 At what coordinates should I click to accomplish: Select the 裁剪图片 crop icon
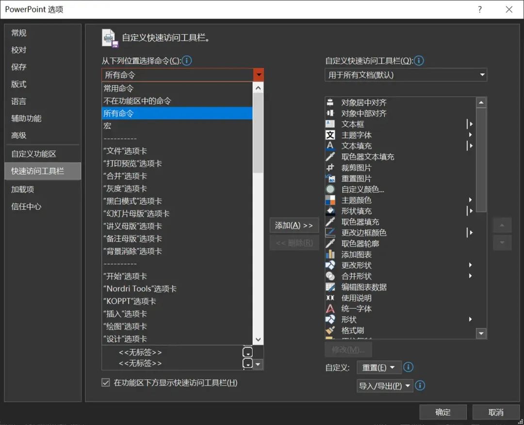(330, 167)
